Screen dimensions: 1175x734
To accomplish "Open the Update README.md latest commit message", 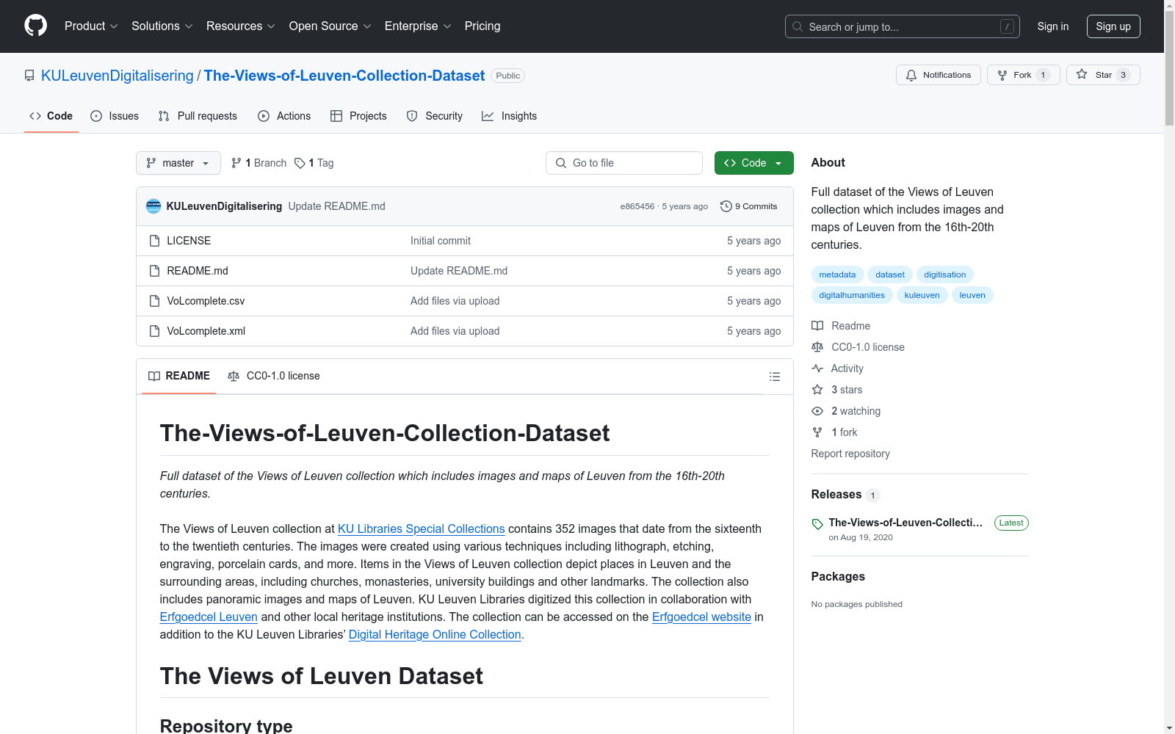I will (x=336, y=206).
